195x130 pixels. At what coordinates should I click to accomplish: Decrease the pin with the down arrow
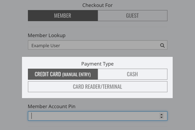pyautogui.click(x=162, y=117)
